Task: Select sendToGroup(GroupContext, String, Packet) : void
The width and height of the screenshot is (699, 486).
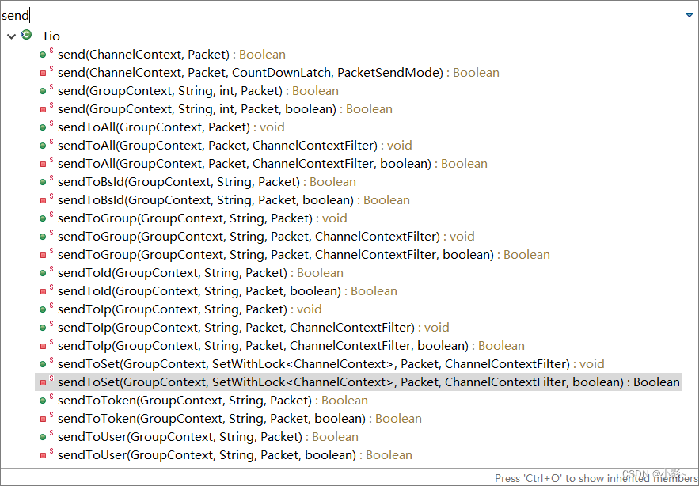Action: [203, 218]
